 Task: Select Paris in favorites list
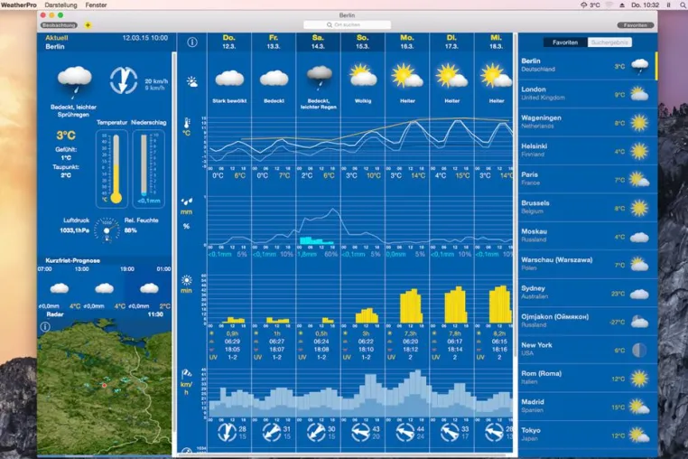coord(588,179)
